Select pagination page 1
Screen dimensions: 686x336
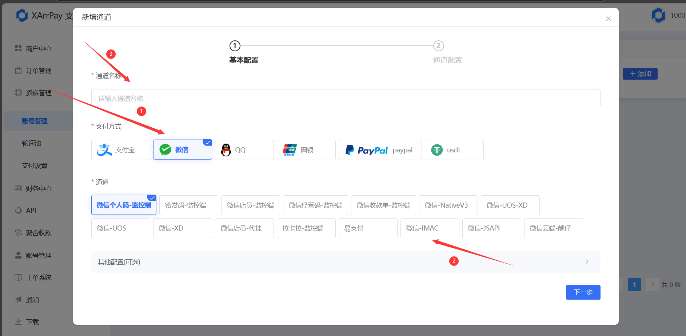coord(634,284)
